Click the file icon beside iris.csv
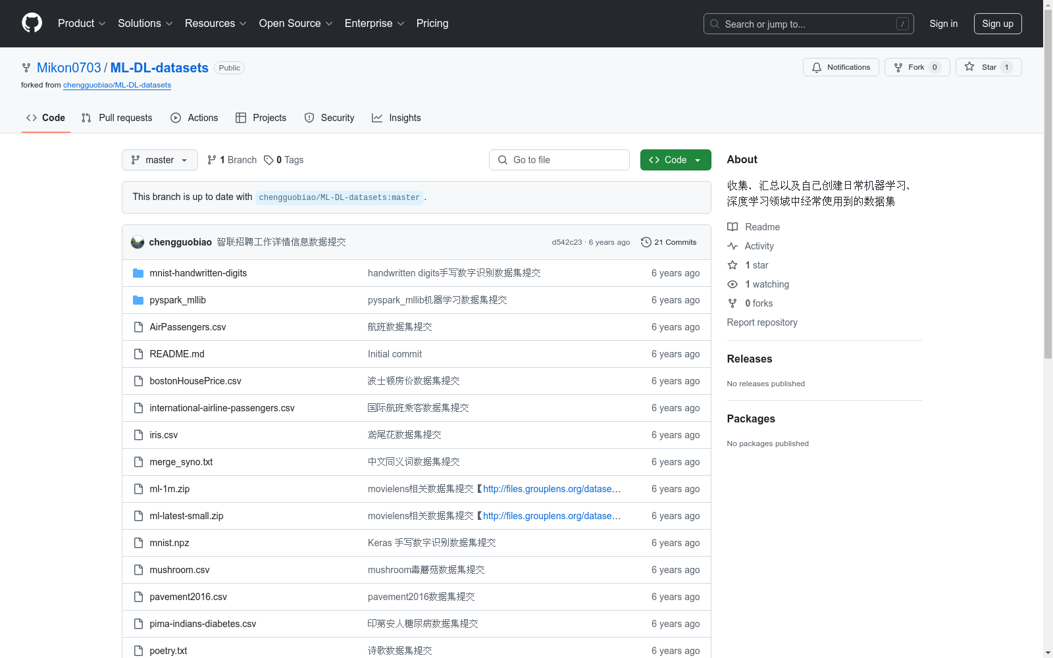Screen dimensions: 1053x658 [138, 435]
